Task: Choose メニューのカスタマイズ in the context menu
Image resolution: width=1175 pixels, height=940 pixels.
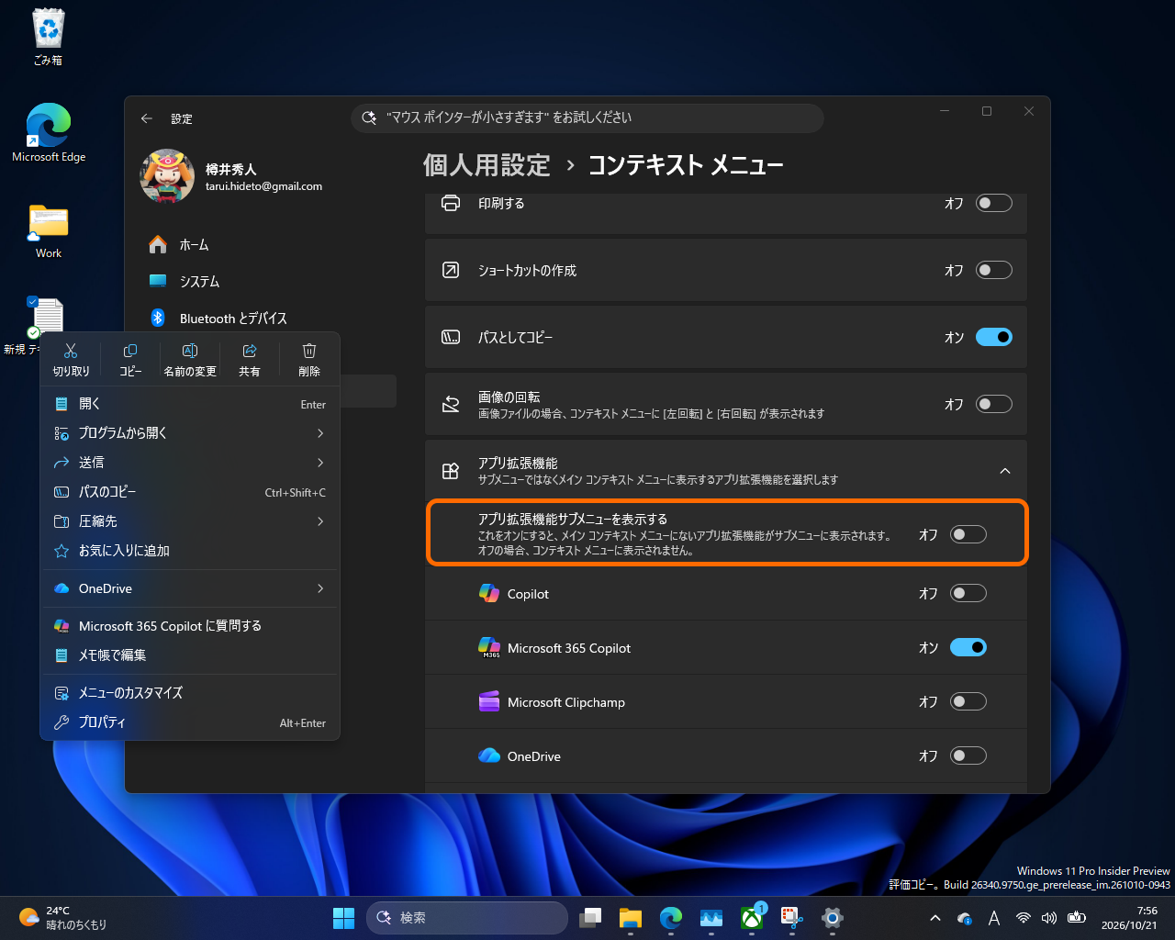Action: point(190,693)
